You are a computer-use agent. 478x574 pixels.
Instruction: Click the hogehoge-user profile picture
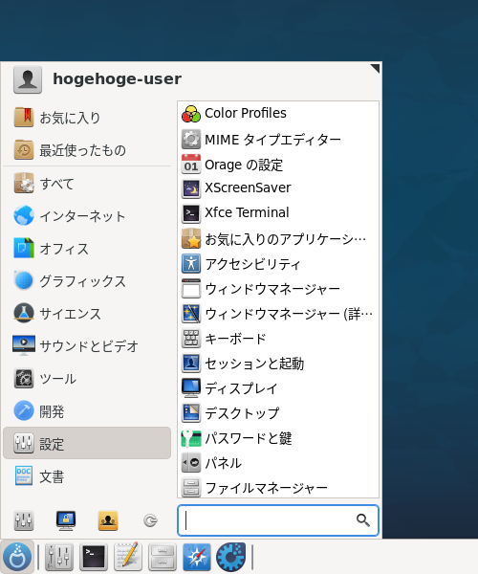pyautogui.click(x=28, y=79)
